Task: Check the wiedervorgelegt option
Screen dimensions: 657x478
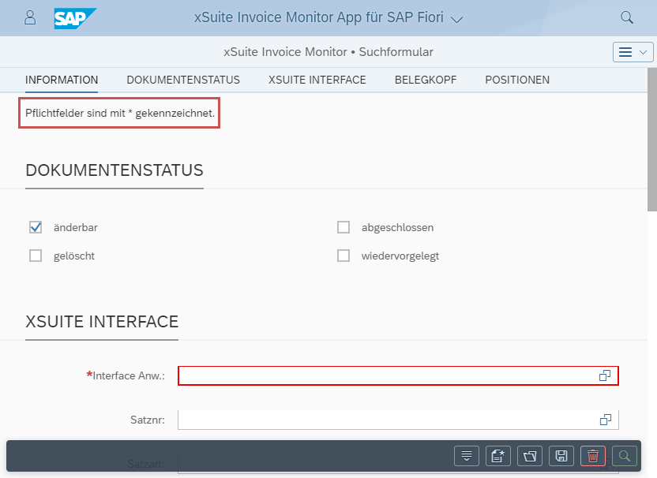Action: tap(344, 255)
